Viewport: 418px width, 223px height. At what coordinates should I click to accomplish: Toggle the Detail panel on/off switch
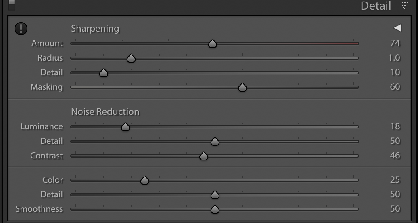click(x=11, y=5)
